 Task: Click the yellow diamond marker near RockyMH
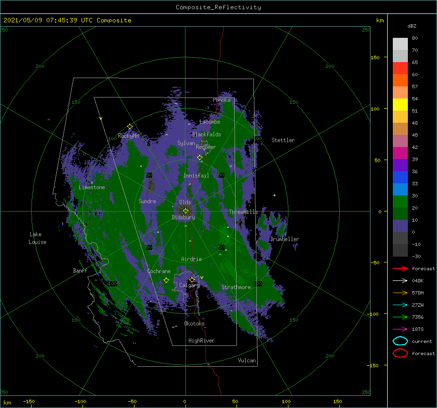point(130,127)
